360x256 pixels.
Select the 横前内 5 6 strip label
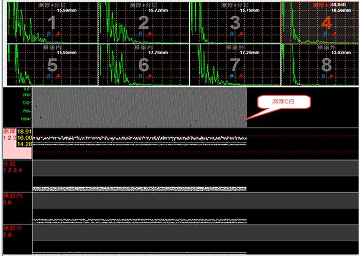coord(11,199)
